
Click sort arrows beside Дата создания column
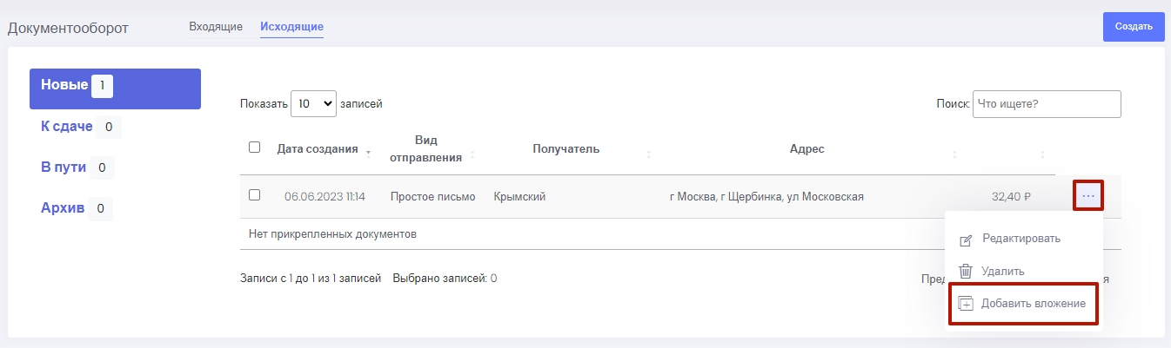point(368,154)
